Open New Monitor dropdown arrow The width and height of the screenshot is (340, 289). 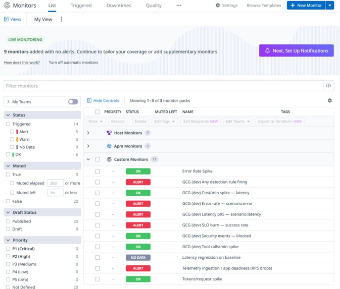pyautogui.click(x=329, y=5)
